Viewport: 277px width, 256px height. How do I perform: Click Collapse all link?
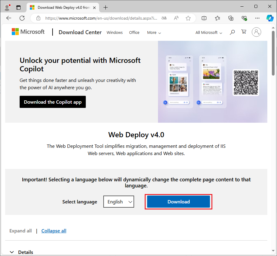coord(54,231)
